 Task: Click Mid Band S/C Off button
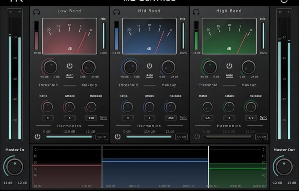[181, 137]
